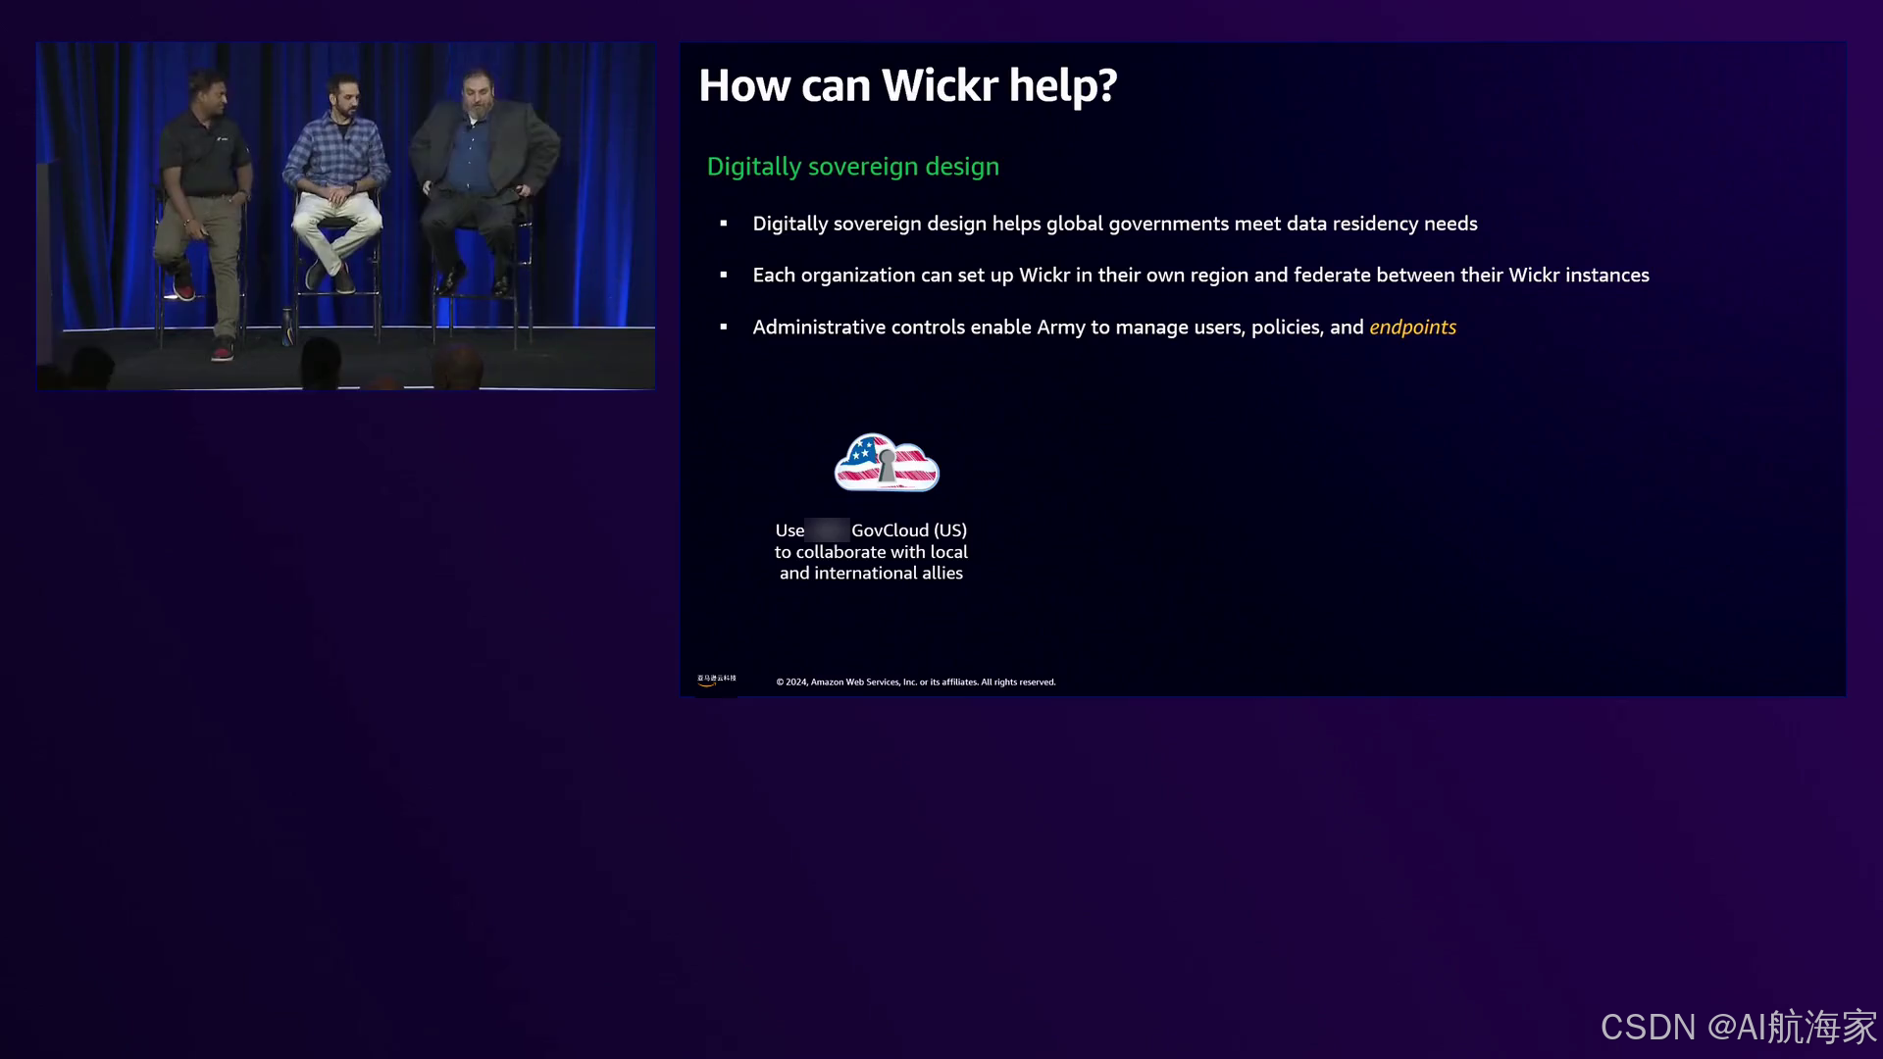
Task: Click the first bullet about data residency
Action: pyautogui.click(x=1114, y=224)
